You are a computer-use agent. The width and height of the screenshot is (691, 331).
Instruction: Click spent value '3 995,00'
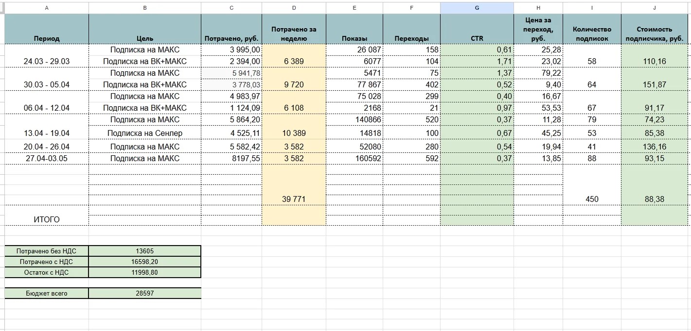point(231,50)
